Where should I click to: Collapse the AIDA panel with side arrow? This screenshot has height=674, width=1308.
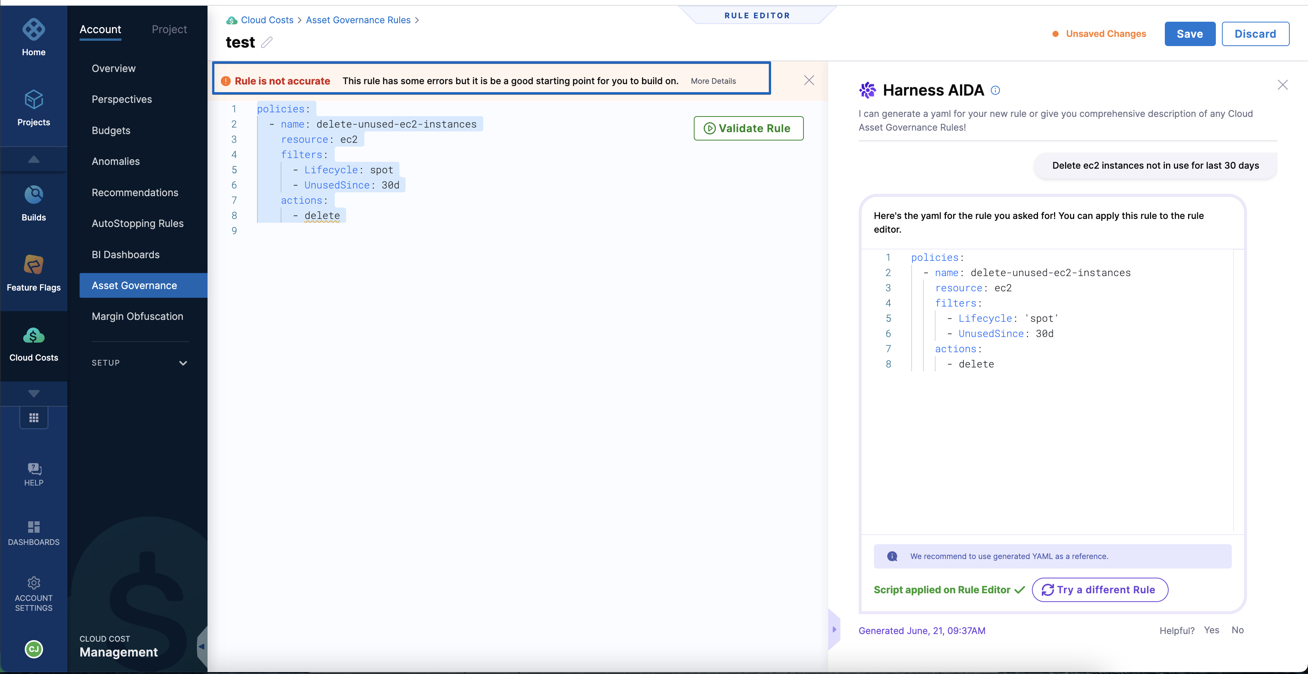click(834, 629)
